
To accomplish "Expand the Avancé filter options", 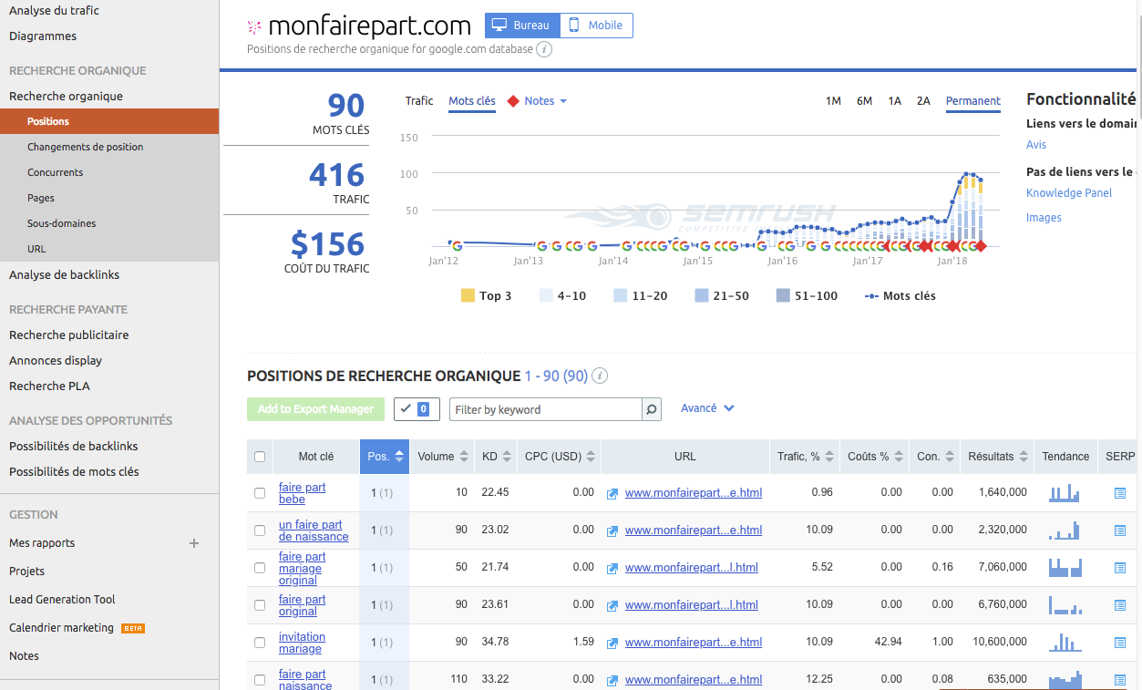I will click(707, 408).
